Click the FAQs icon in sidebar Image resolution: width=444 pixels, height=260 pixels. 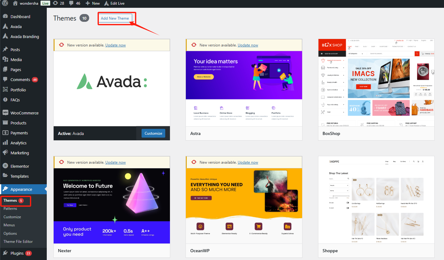(5, 100)
